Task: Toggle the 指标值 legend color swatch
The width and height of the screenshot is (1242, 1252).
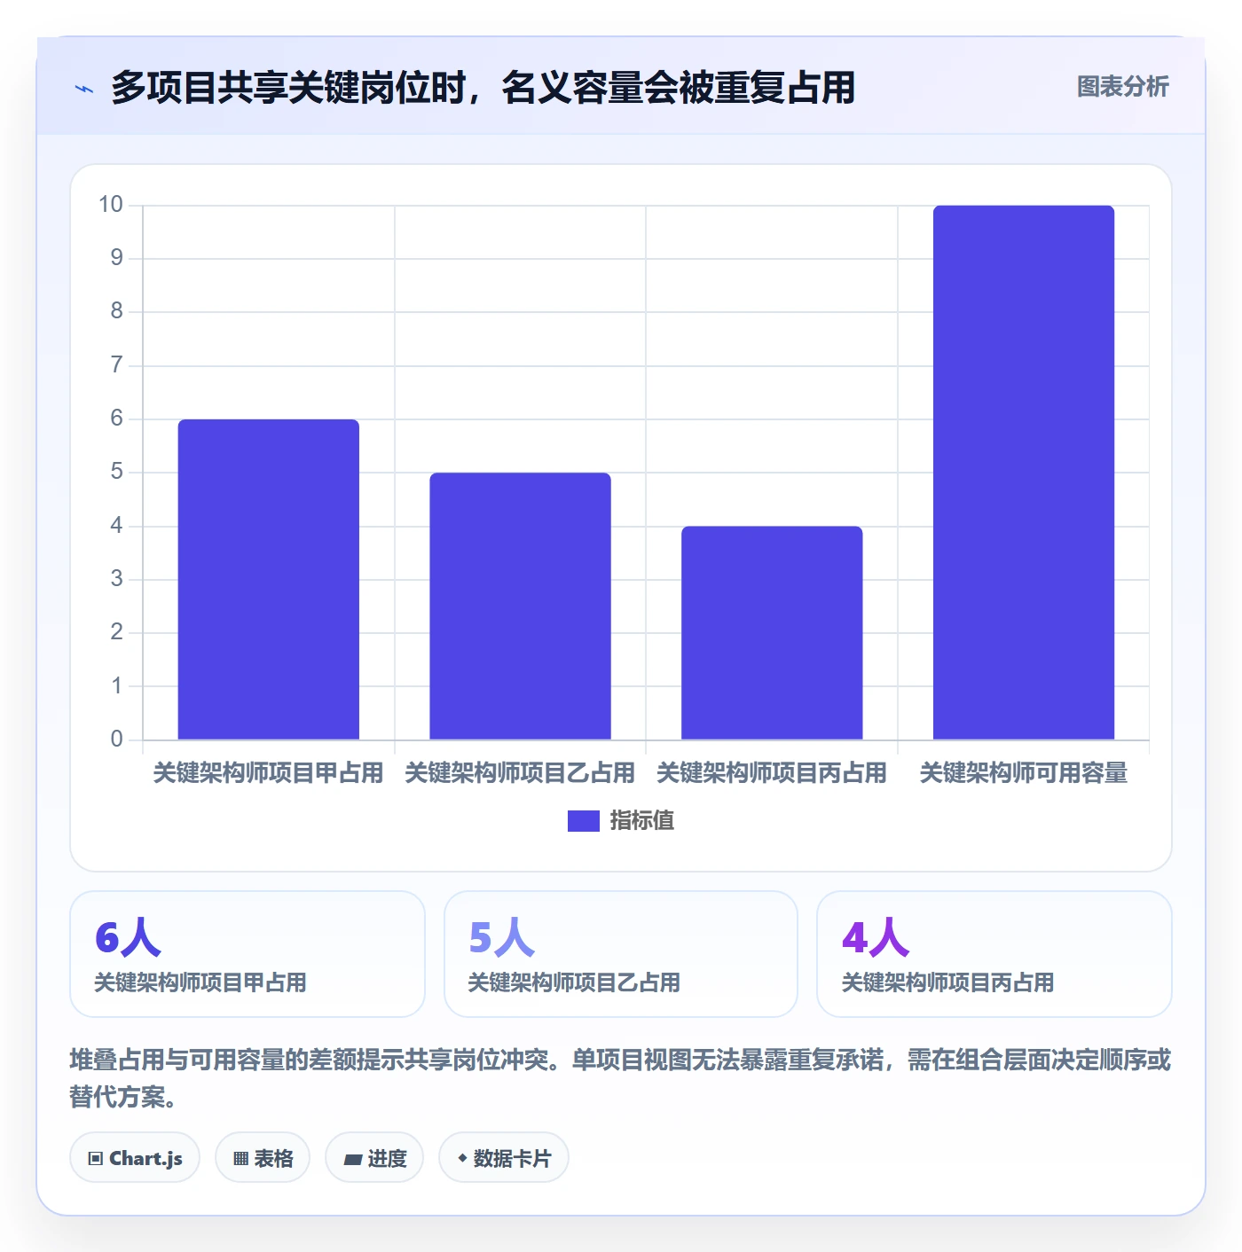Action: [x=583, y=821]
